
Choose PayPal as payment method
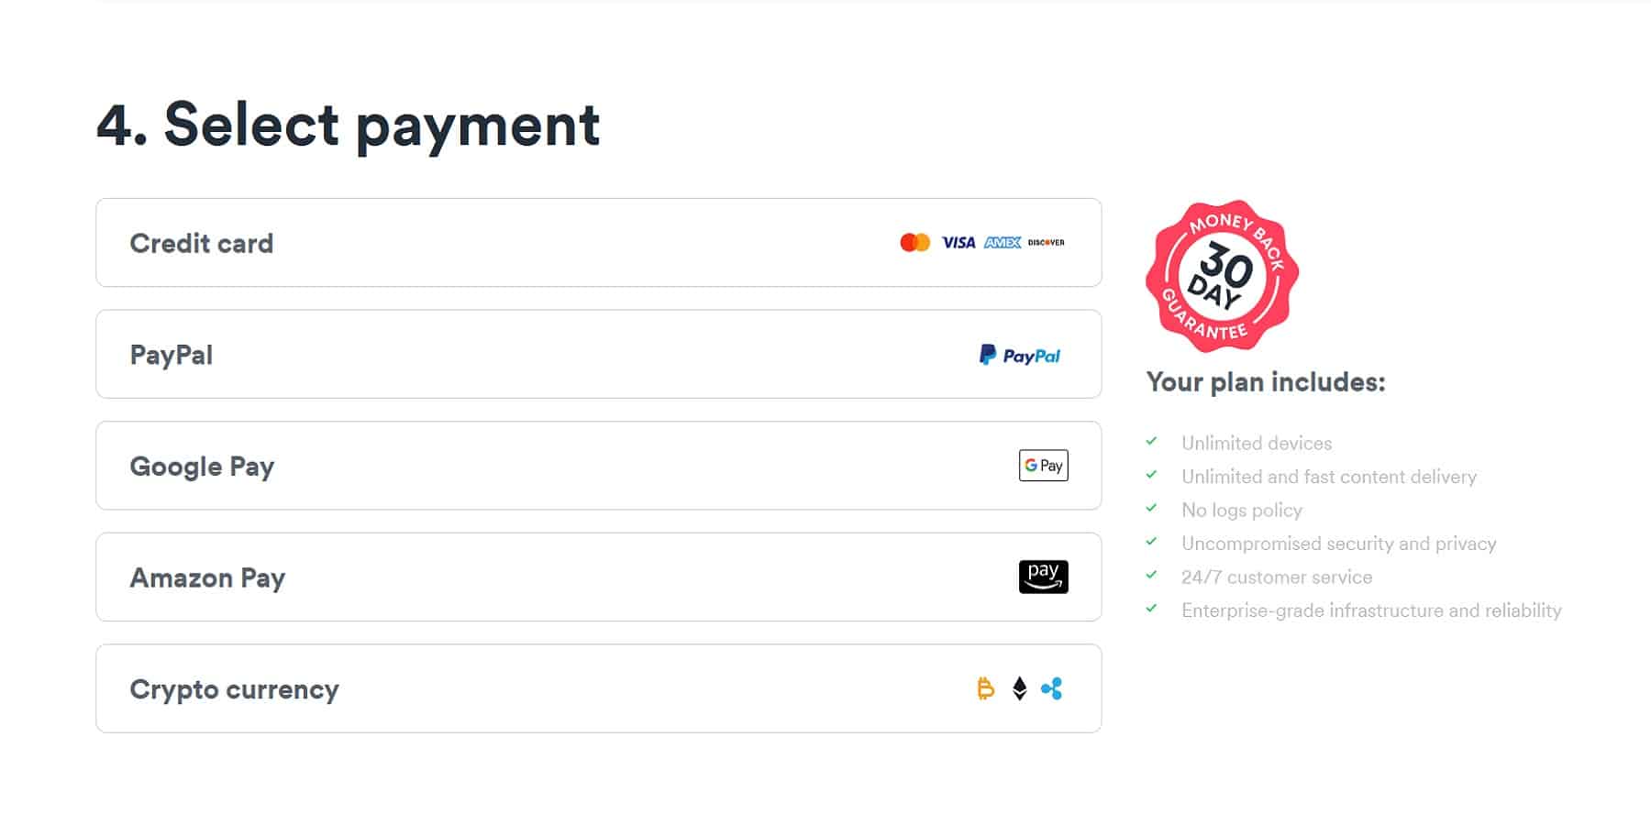click(599, 354)
